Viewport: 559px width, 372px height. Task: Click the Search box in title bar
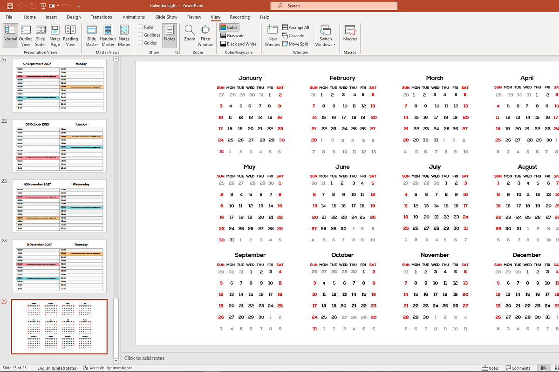coord(334,6)
